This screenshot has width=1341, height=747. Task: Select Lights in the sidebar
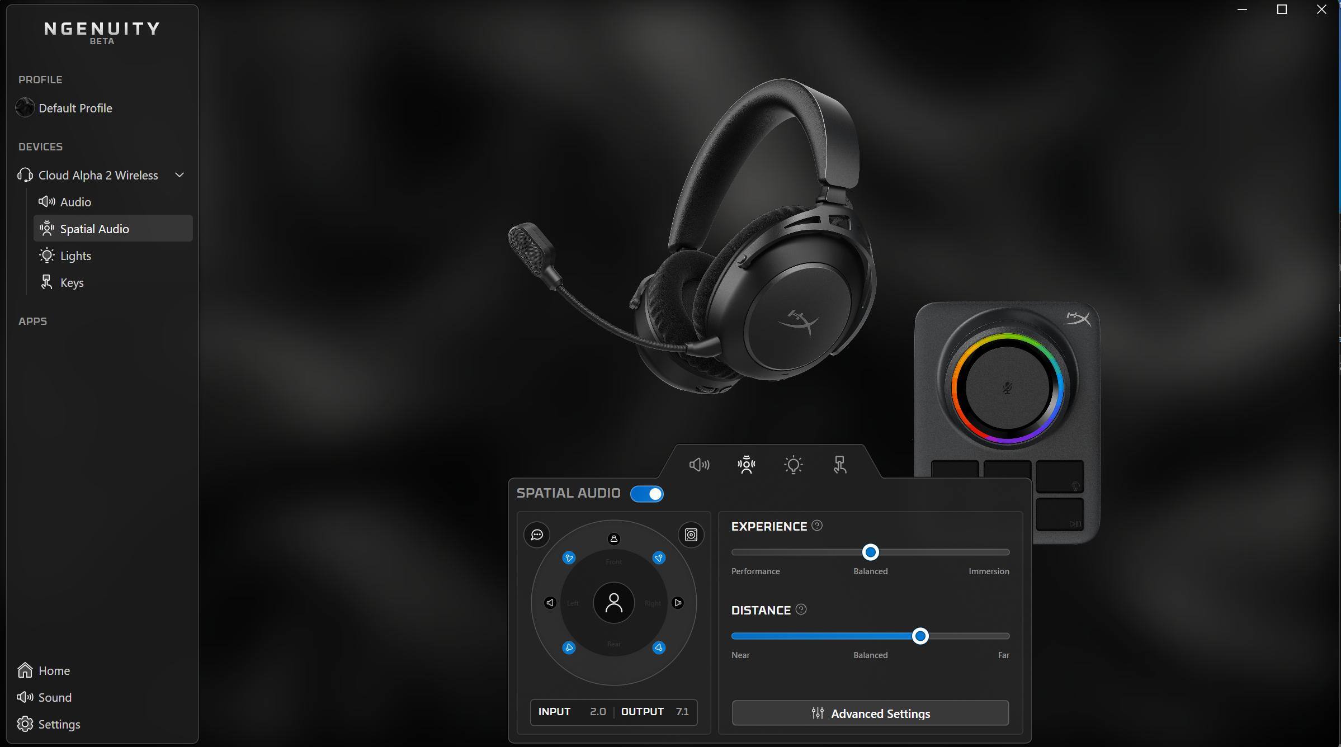(75, 256)
